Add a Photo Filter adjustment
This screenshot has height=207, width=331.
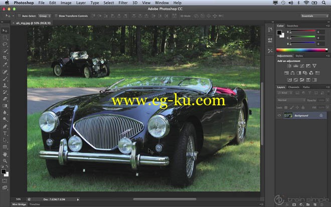[x=305, y=73]
